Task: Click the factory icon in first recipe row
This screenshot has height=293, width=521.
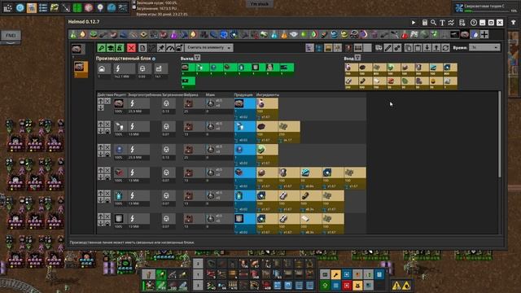Action: point(189,103)
